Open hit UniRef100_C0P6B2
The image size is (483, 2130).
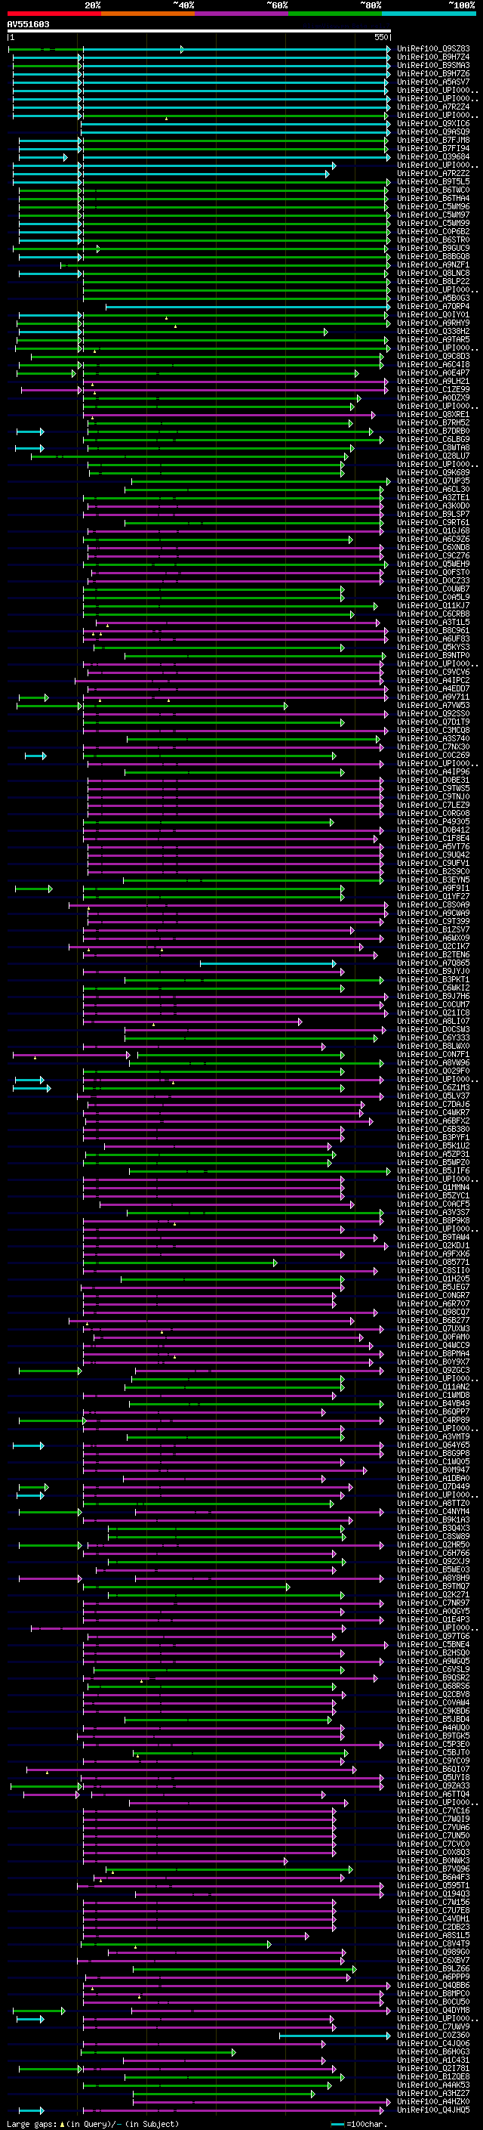click(x=433, y=231)
